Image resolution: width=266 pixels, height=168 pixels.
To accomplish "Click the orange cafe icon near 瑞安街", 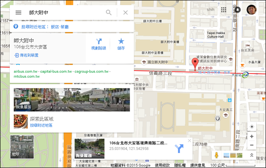I will coord(263,99).
